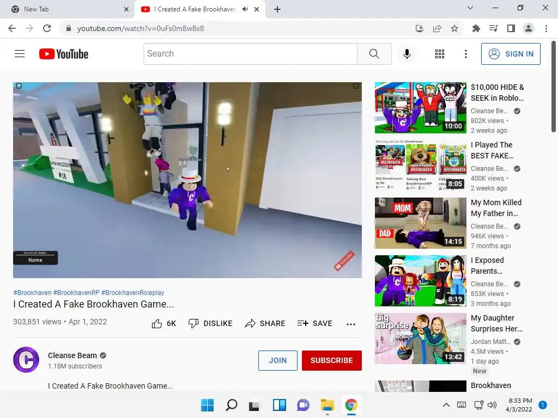Open Task View on taskbar
Image resolution: width=558 pixels, height=418 pixels.
click(254, 405)
